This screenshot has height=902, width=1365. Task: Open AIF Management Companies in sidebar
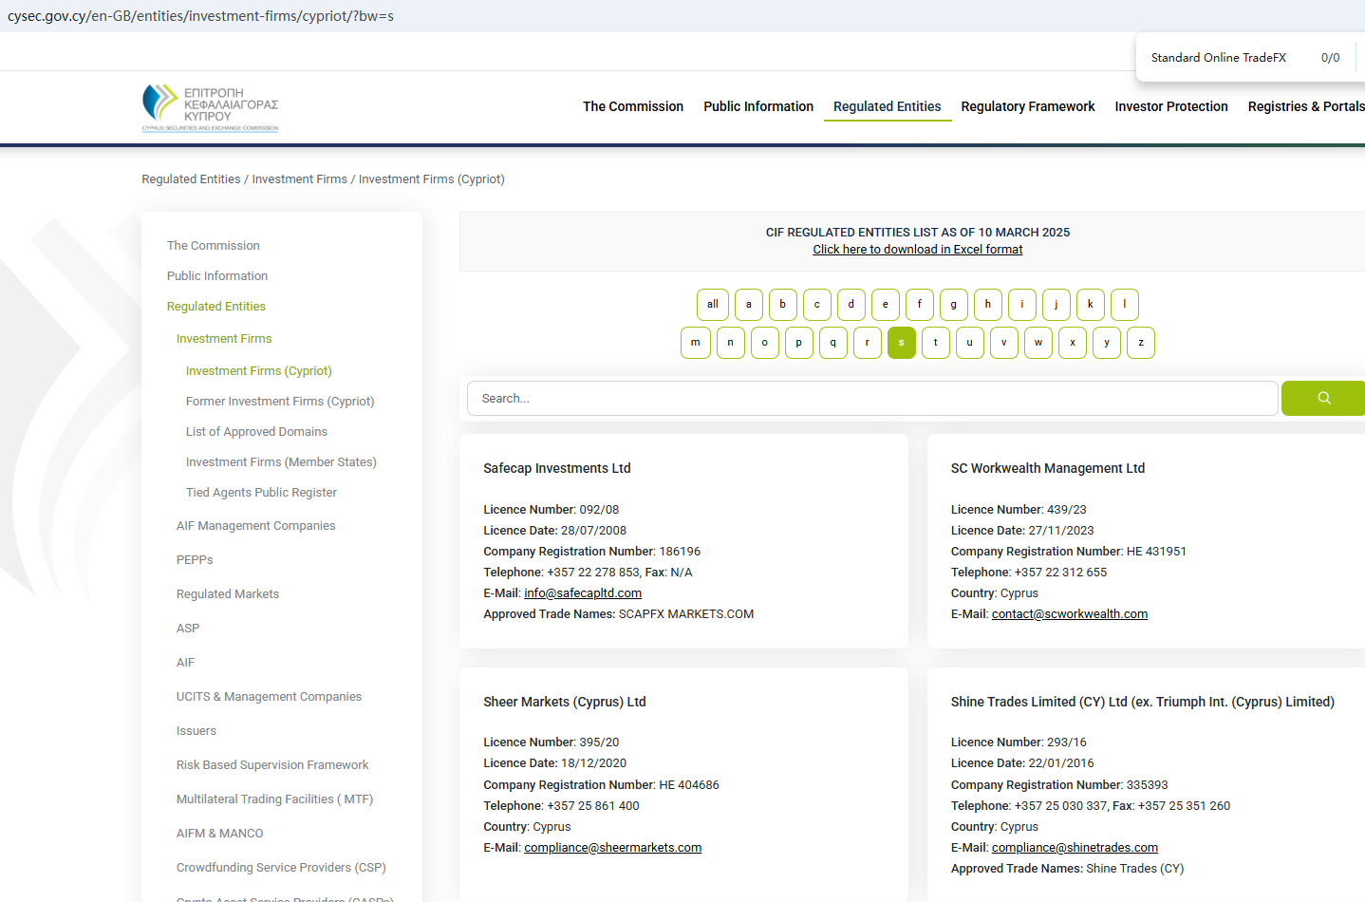click(x=255, y=526)
